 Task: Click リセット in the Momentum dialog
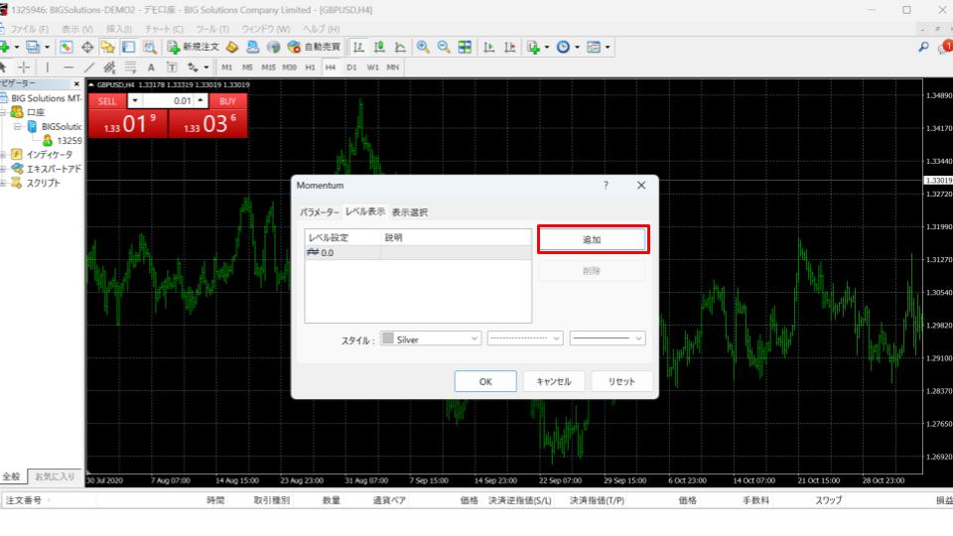pos(621,381)
